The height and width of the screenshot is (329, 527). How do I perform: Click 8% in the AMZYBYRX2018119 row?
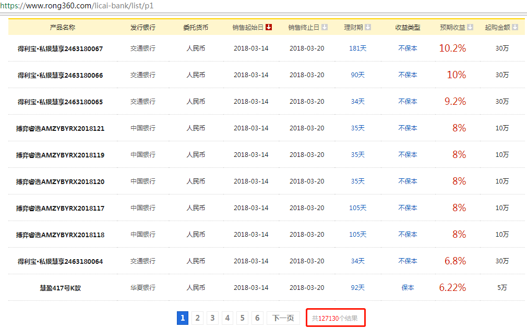tap(459, 154)
